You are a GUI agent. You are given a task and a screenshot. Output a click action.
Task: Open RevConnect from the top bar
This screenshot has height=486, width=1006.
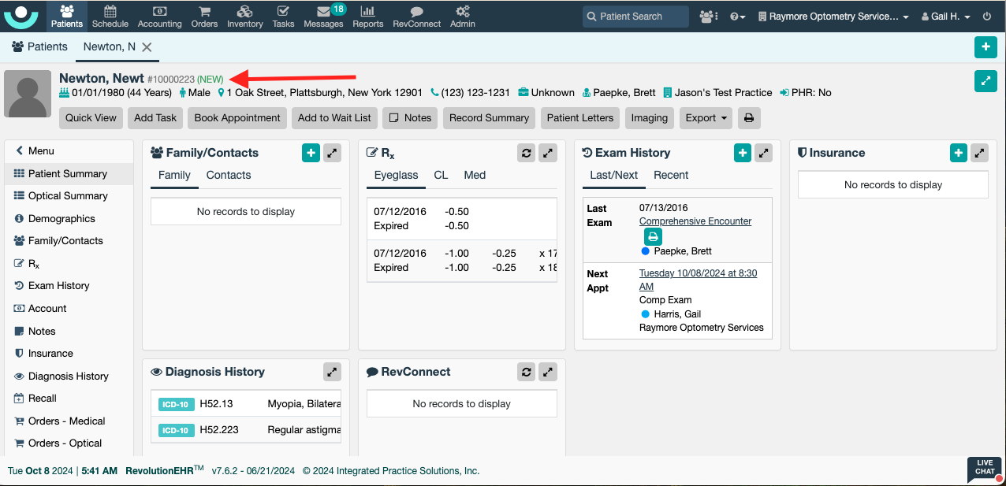click(415, 16)
